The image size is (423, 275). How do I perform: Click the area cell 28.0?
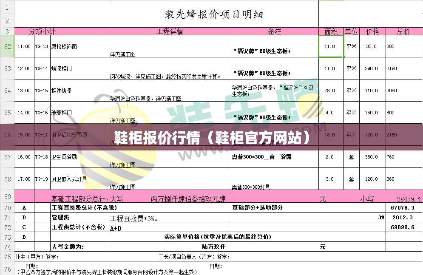tap(331, 91)
